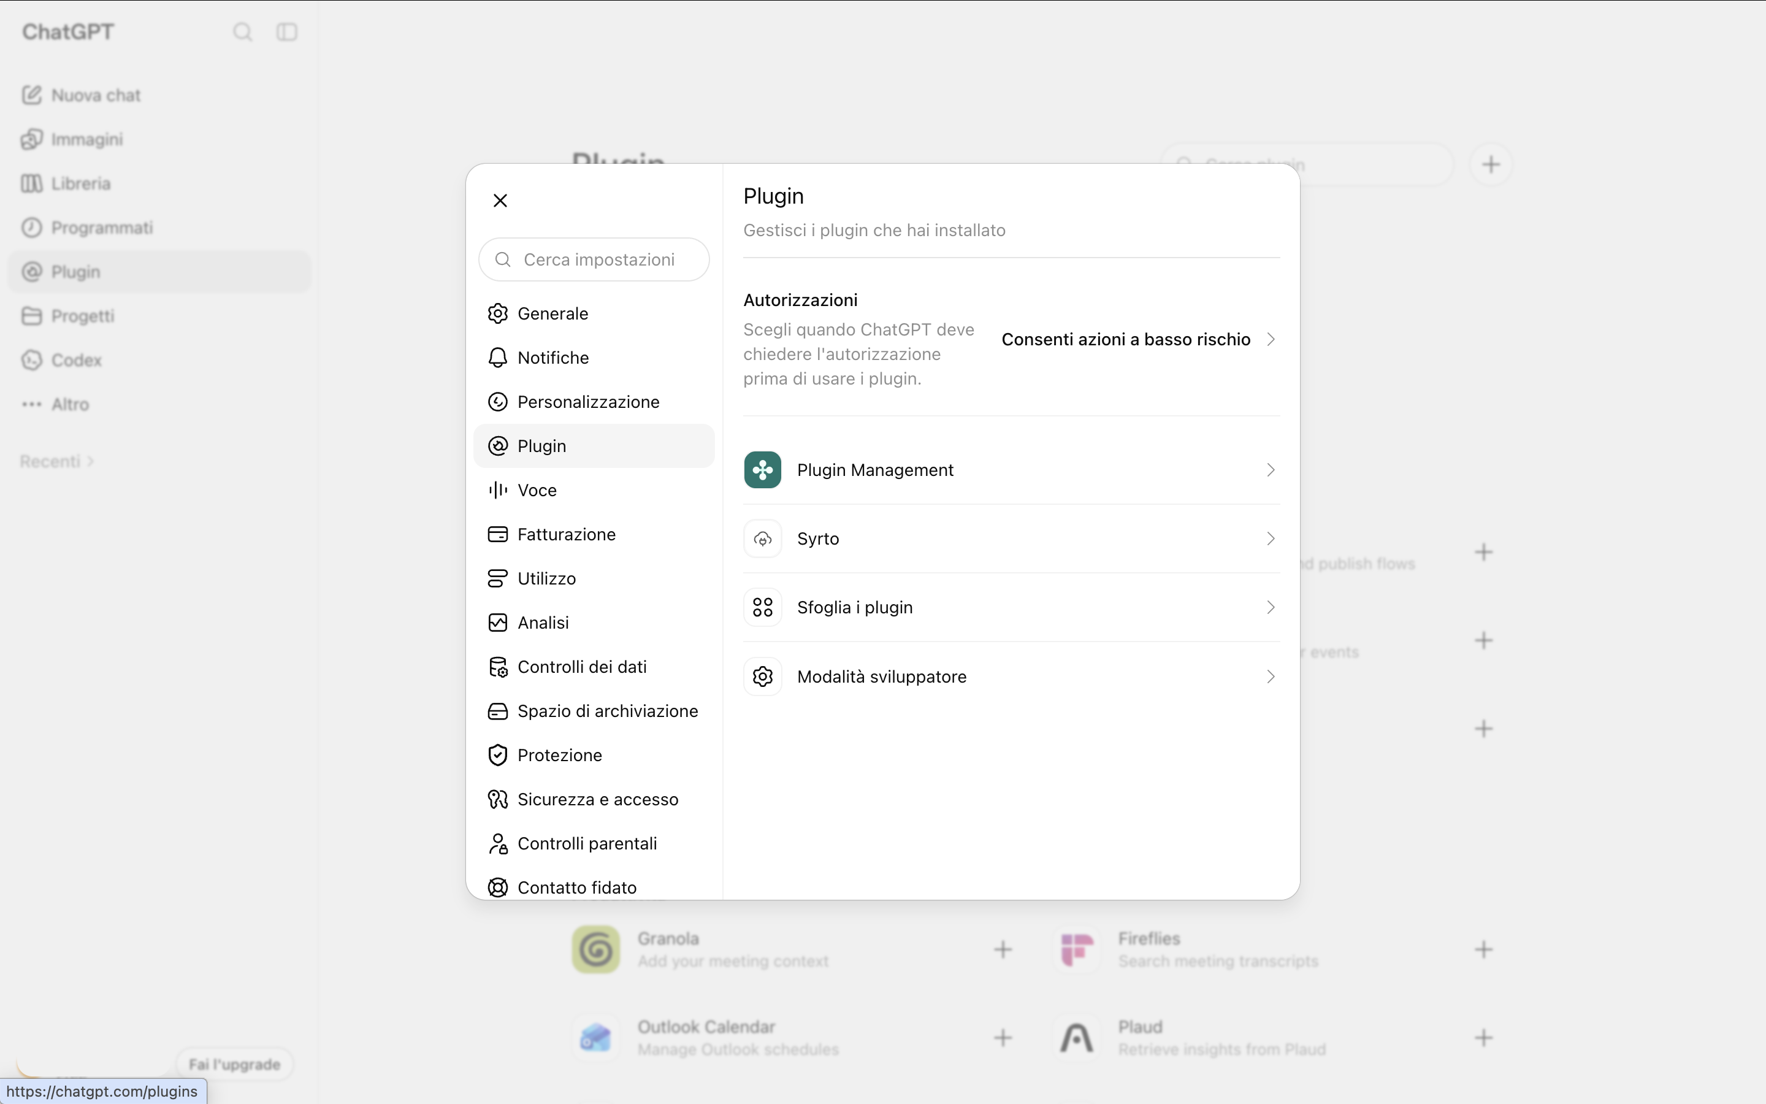Screen dimensions: 1766x1104
Task: Click the ChatGPT logo title
Action: tap(68, 32)
